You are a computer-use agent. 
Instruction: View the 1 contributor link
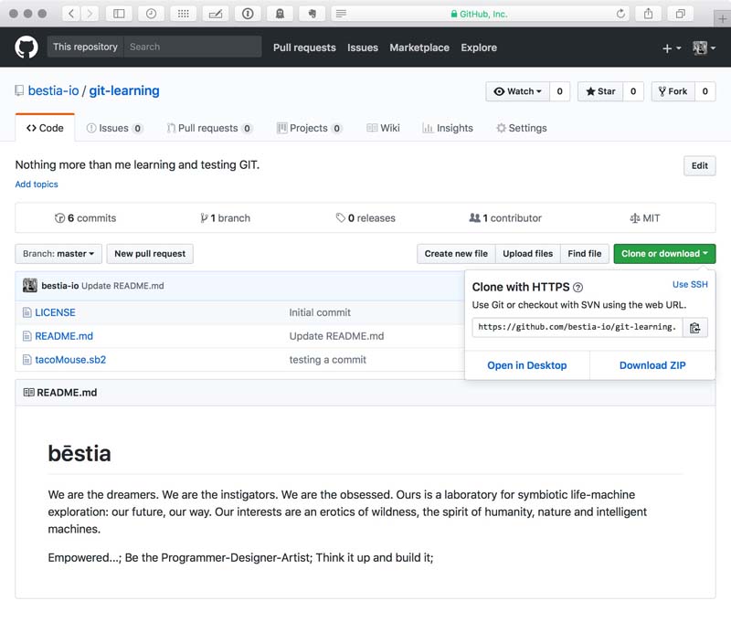point(505,218)
